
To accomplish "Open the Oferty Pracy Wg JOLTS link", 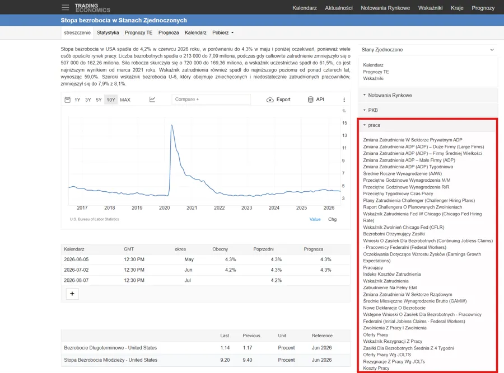I will [x=387, y=355].
